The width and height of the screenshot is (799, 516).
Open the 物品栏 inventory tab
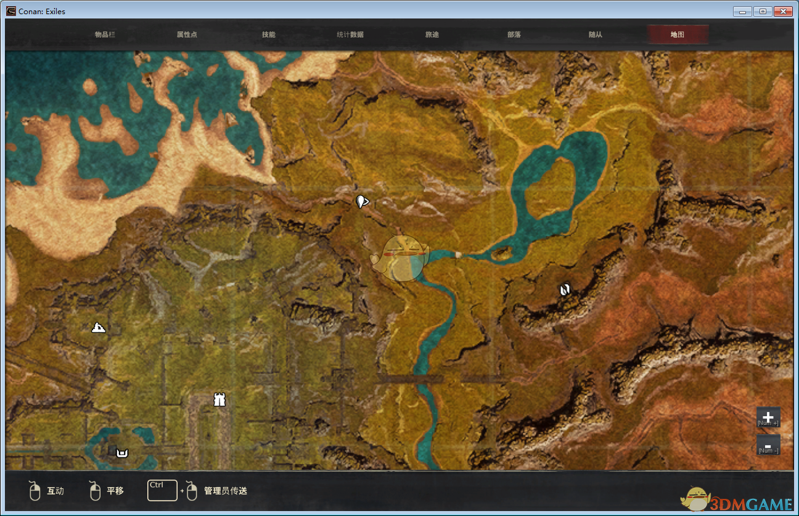pyautogui.click(x=105, y=34)
